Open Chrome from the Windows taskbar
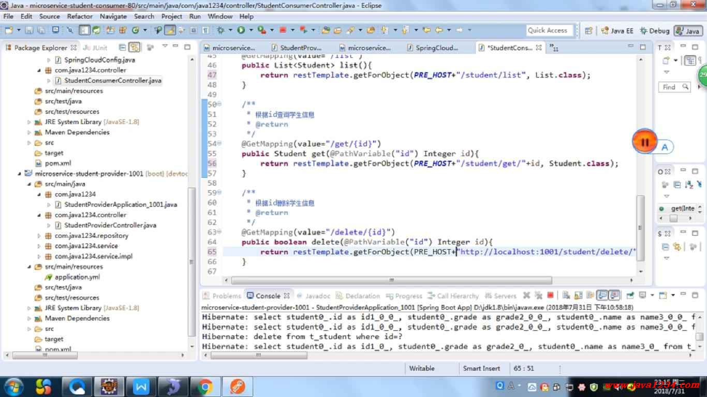Screen dimensions: 707x397 click(x=205, y=386)
